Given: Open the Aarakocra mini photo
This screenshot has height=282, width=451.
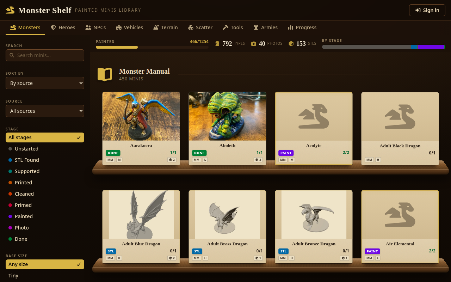Looking at the screenshot, I should click(x=141, y=116).
